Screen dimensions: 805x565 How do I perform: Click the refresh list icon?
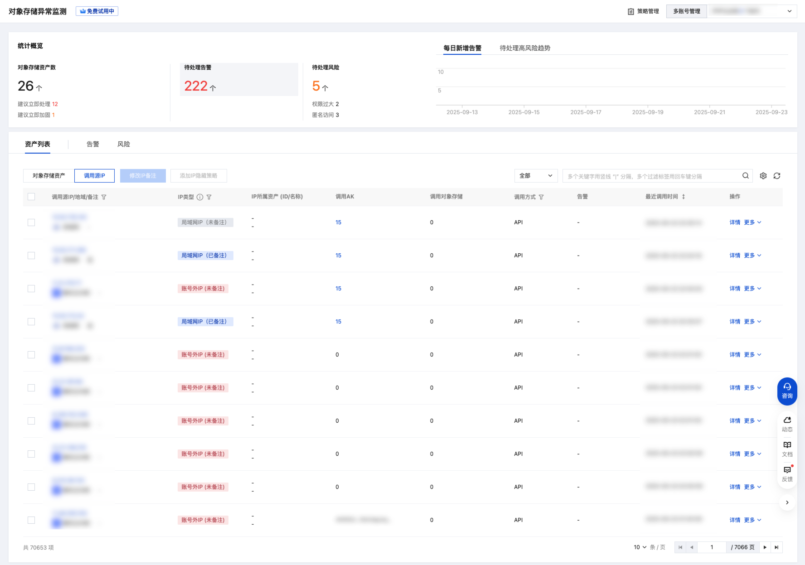(777, 176)
